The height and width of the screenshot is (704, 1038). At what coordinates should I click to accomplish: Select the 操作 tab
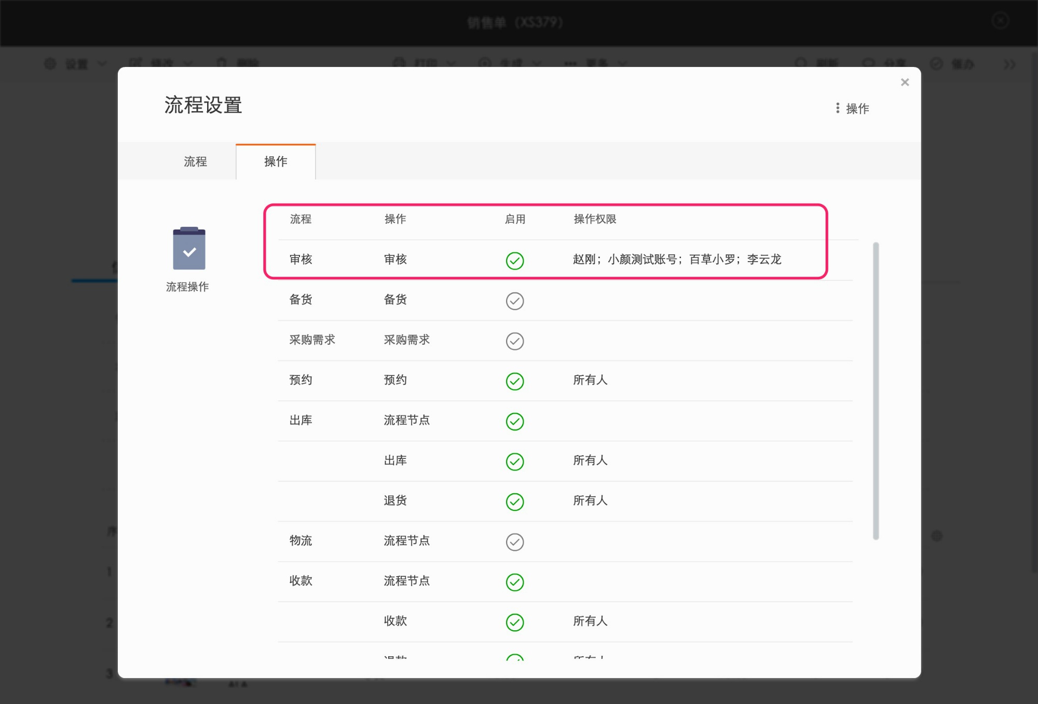pos(275,161)
